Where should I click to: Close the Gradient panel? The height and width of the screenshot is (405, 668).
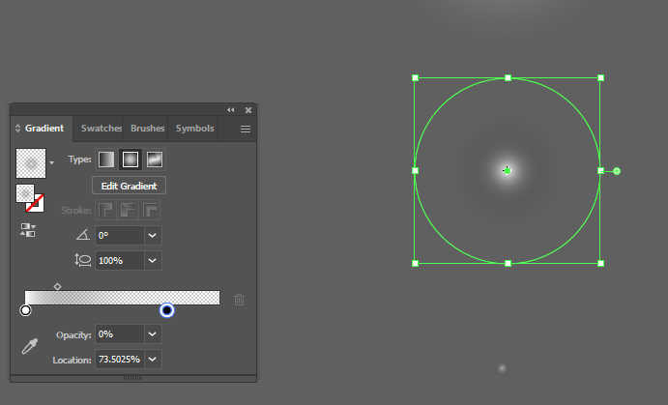[x=248, y=110]
